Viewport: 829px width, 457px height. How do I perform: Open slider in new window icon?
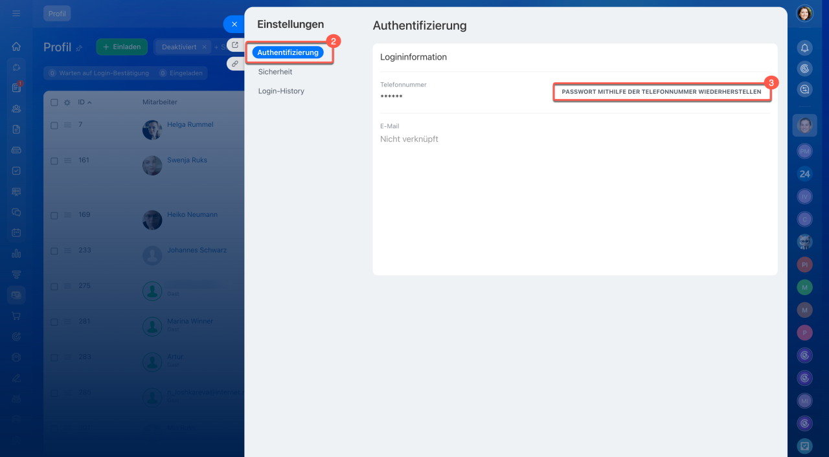[235, 45]
